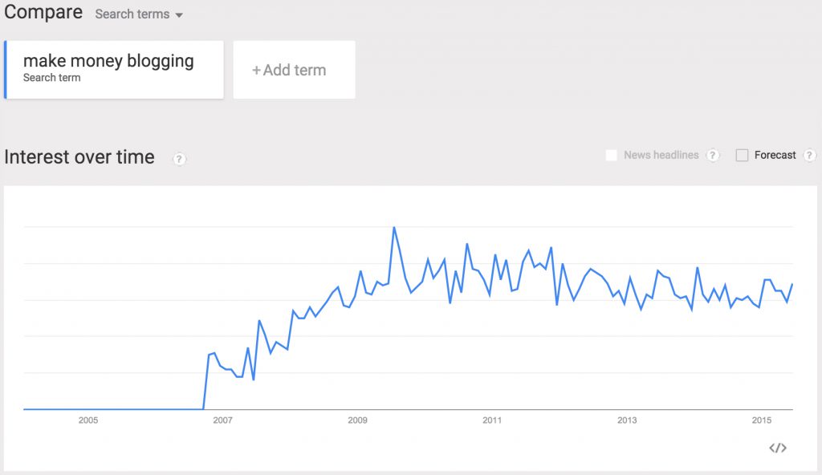Viewport: 822px width, 475px height.
Task: Click the 2005 label on the time axis
Action: point(88,420)
